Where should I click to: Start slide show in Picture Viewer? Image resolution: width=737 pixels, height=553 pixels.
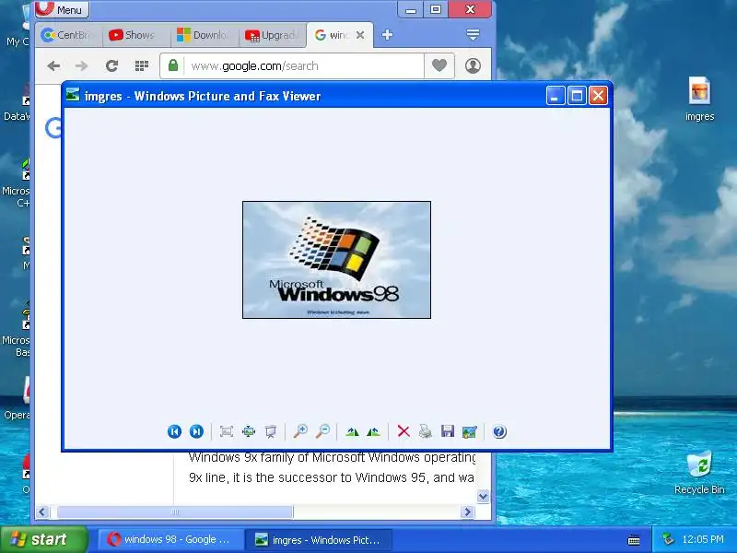coord(271,431)
